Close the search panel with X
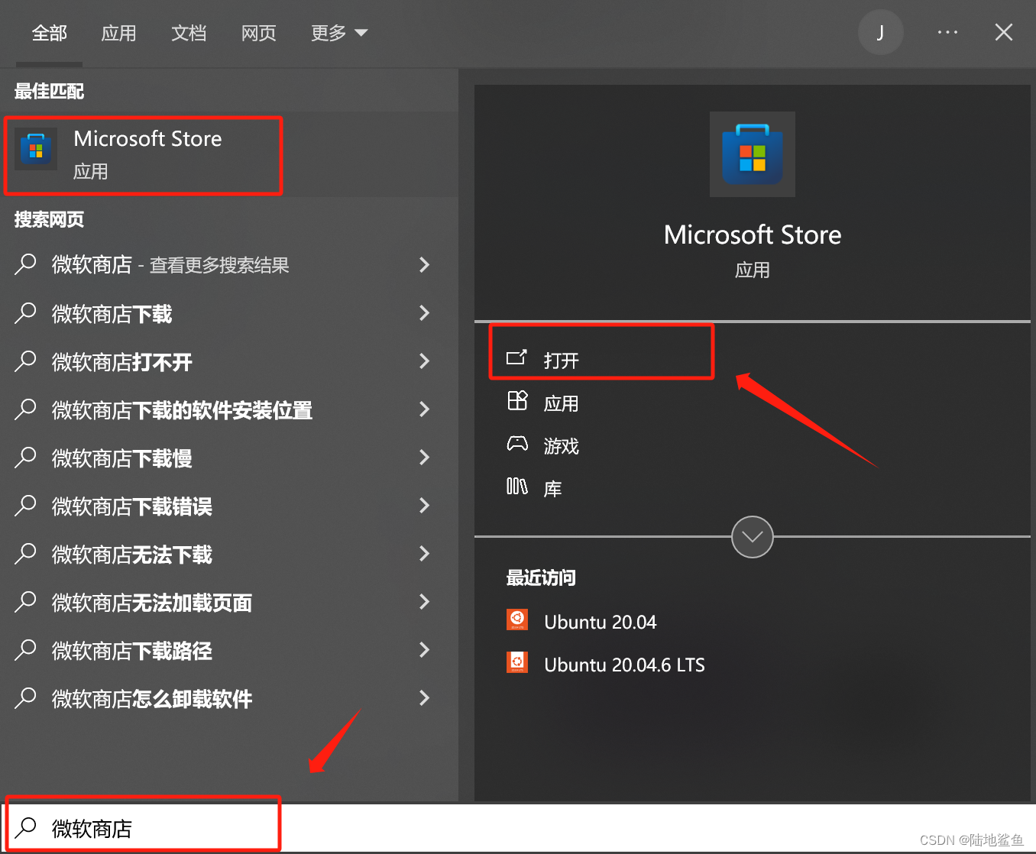1036x854 pixels. [x=1004, y=32]
